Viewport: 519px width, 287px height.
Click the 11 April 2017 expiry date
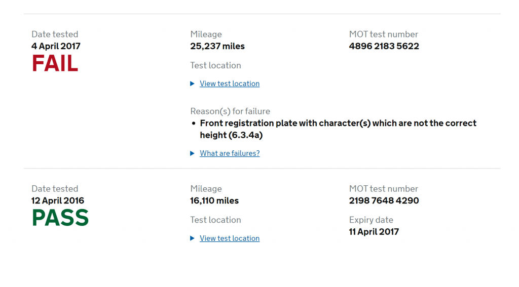coord(374,232)
